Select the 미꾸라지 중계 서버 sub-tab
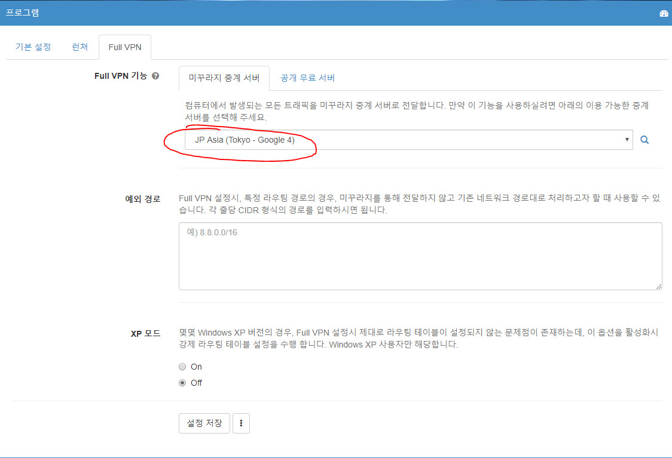 (224, 78)
